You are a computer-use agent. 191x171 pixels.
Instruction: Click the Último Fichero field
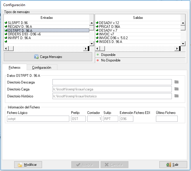[167, 119]
